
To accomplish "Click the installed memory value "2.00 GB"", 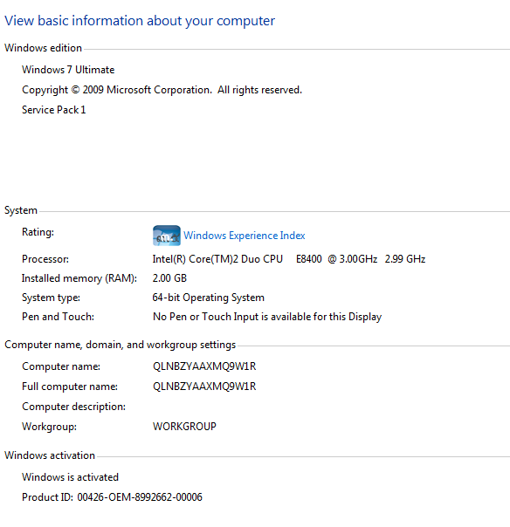I will click(169, 278).
